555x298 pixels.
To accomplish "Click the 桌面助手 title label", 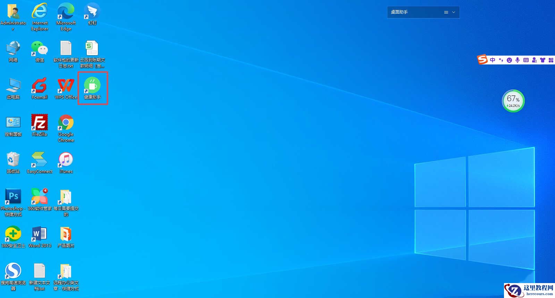I will click(399, 12).
